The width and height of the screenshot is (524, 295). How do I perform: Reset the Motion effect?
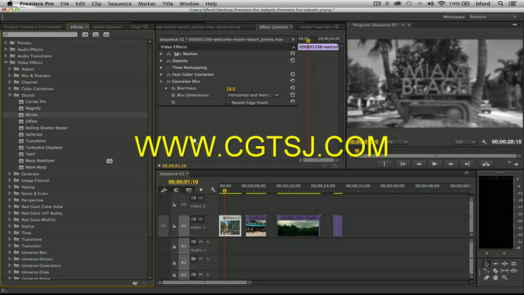tap(292, 54)
